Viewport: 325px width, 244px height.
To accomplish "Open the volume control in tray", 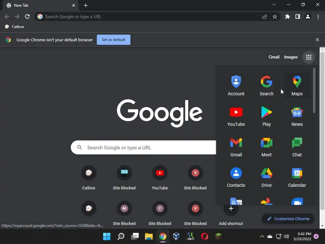I will (x=286, y=236).
